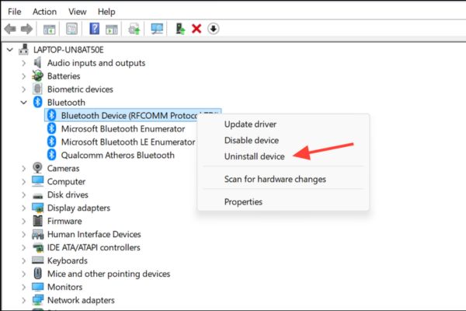Click the Cameras webcam icon
The width and height of the screenshot is (466, 311).
[37, 168]
